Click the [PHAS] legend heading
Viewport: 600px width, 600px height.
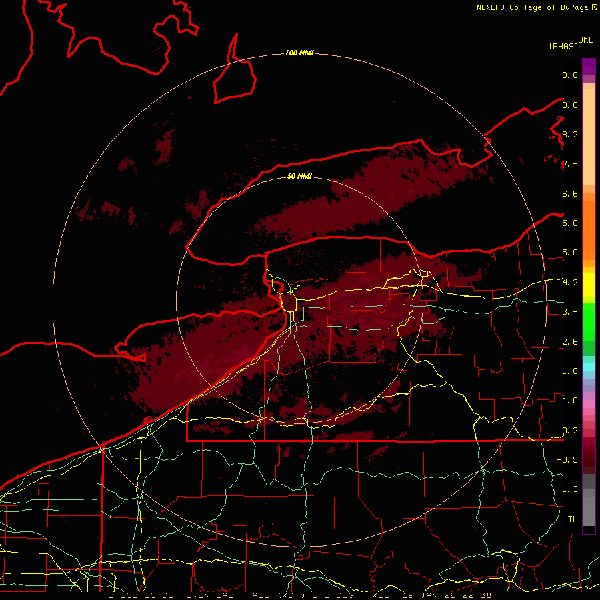pyautogui.click(x=563, y=46)
